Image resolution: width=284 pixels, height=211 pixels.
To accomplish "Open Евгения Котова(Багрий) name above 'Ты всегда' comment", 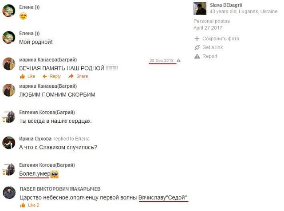I will click(x=47, y=113).
